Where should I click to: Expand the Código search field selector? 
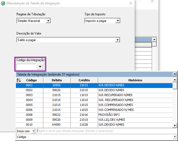tap(174, 137)
